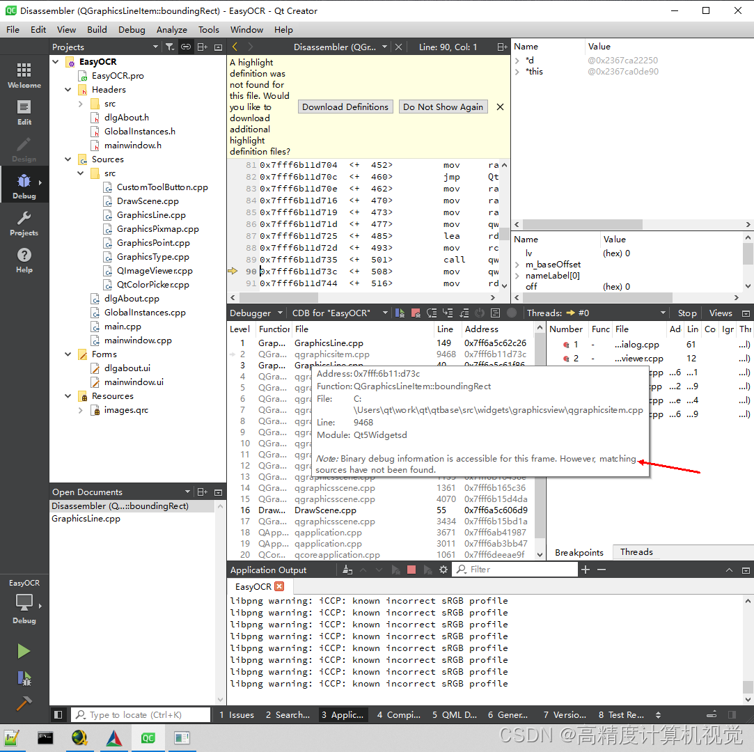
Task: Open the Open Documents dropdown
Action: click(x=187, y=492)
